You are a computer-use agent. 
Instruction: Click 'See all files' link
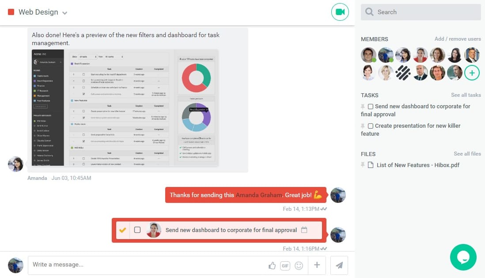(467, 154)
